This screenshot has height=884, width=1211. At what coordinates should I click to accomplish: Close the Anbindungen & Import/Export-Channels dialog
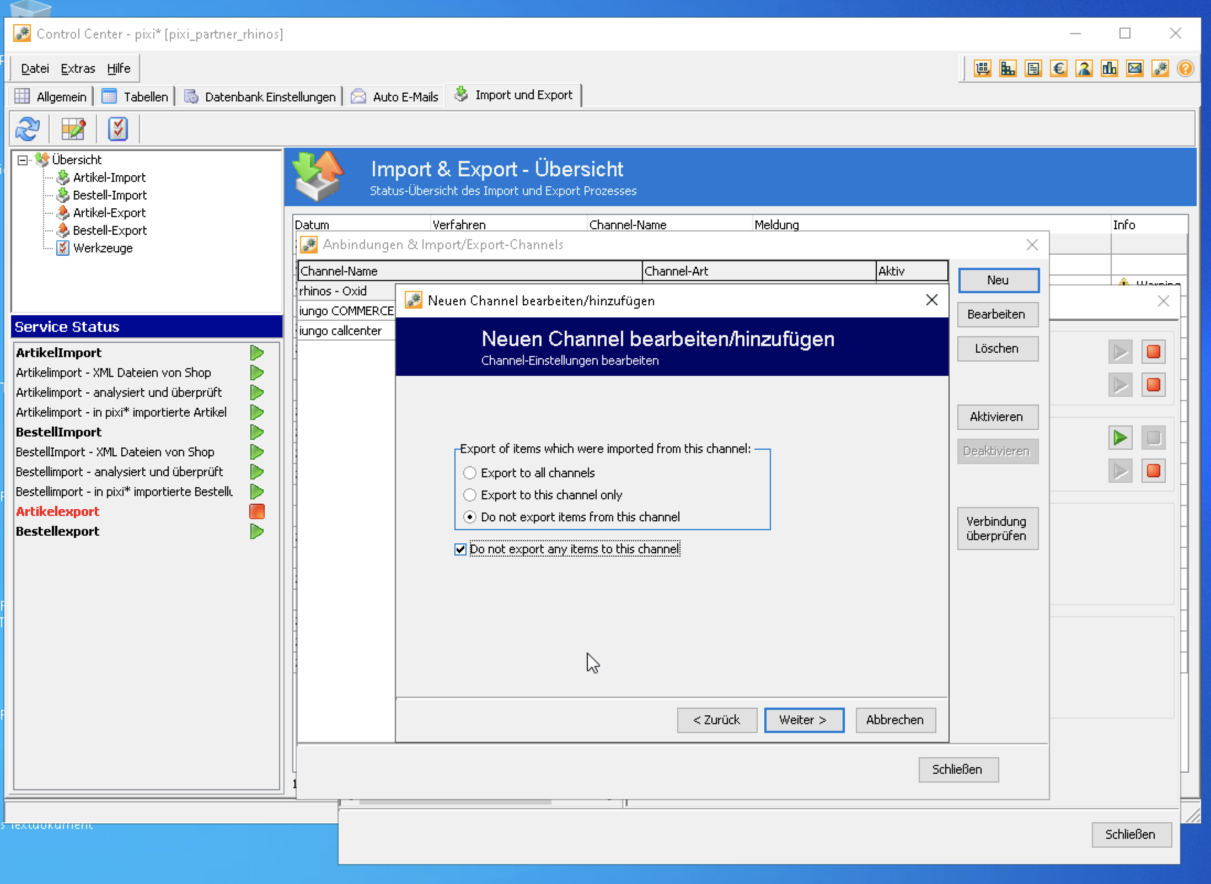coord(1032,245)
